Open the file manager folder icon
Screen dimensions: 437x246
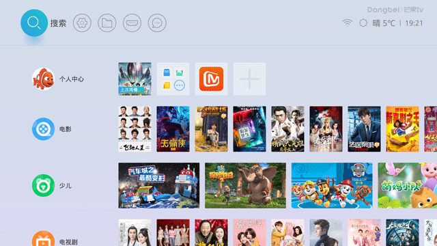click(x=107, y=23)
